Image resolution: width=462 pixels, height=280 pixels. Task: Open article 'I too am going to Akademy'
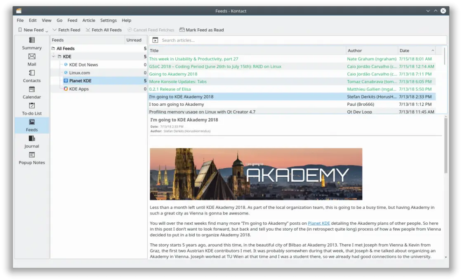click(292, 104)
